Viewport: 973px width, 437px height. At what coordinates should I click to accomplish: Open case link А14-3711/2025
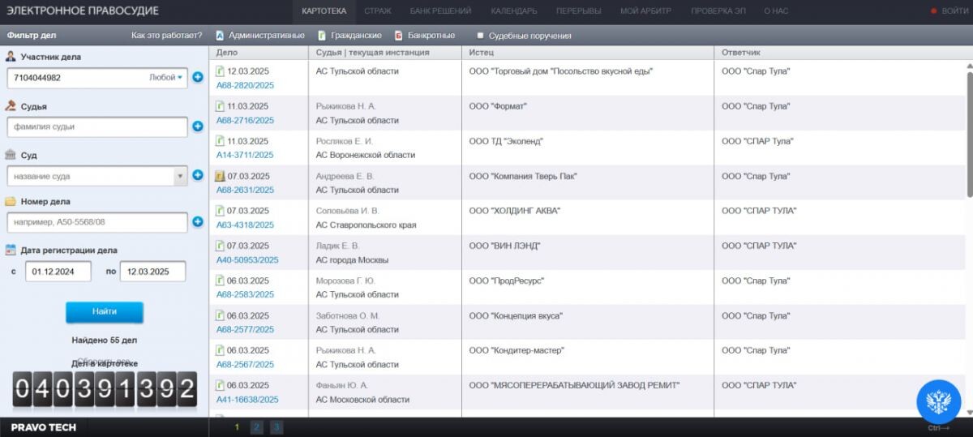click(x=245, y=155)
